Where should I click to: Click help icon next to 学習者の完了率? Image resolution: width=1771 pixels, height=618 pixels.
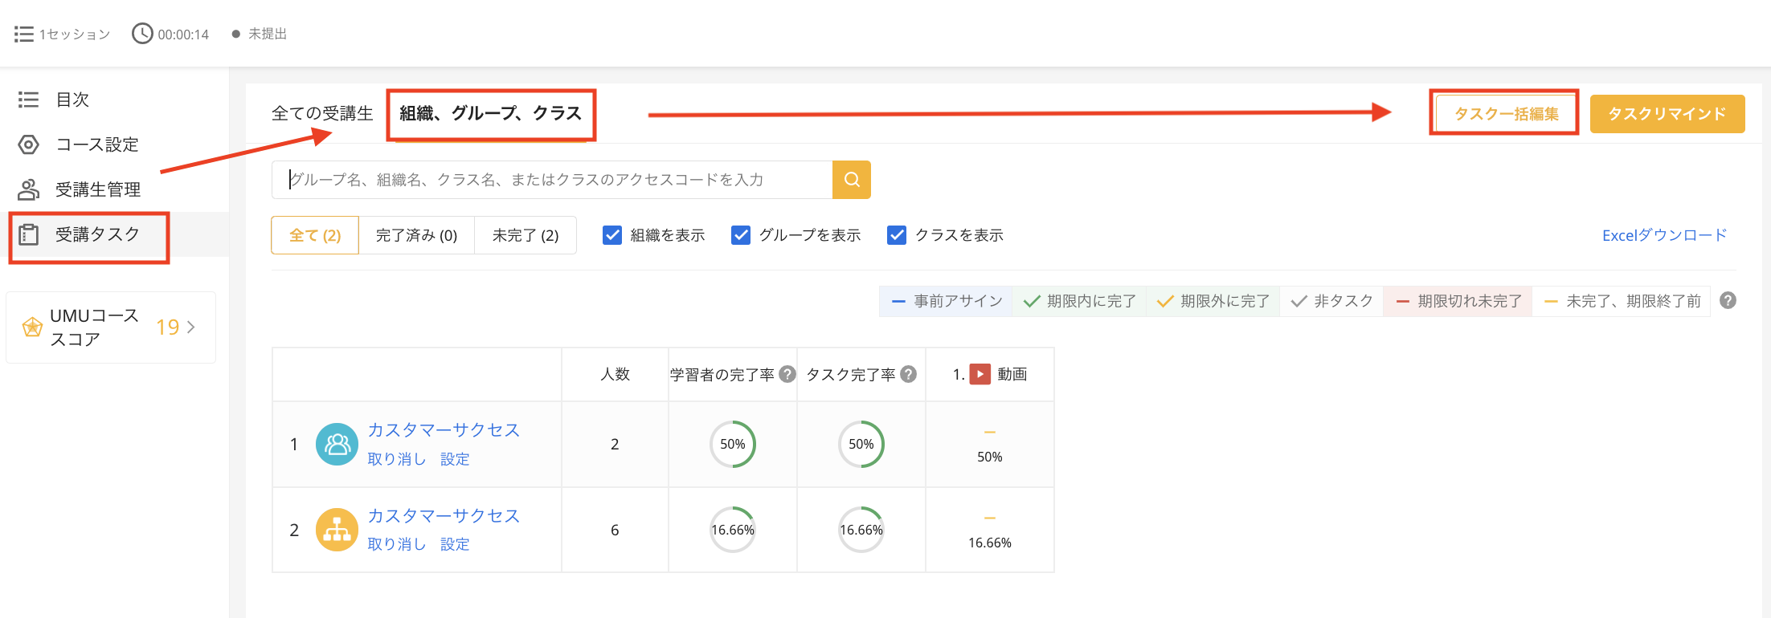tap(787, 375)
